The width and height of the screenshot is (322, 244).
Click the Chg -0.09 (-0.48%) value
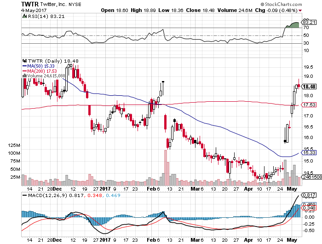pos(276,10)
